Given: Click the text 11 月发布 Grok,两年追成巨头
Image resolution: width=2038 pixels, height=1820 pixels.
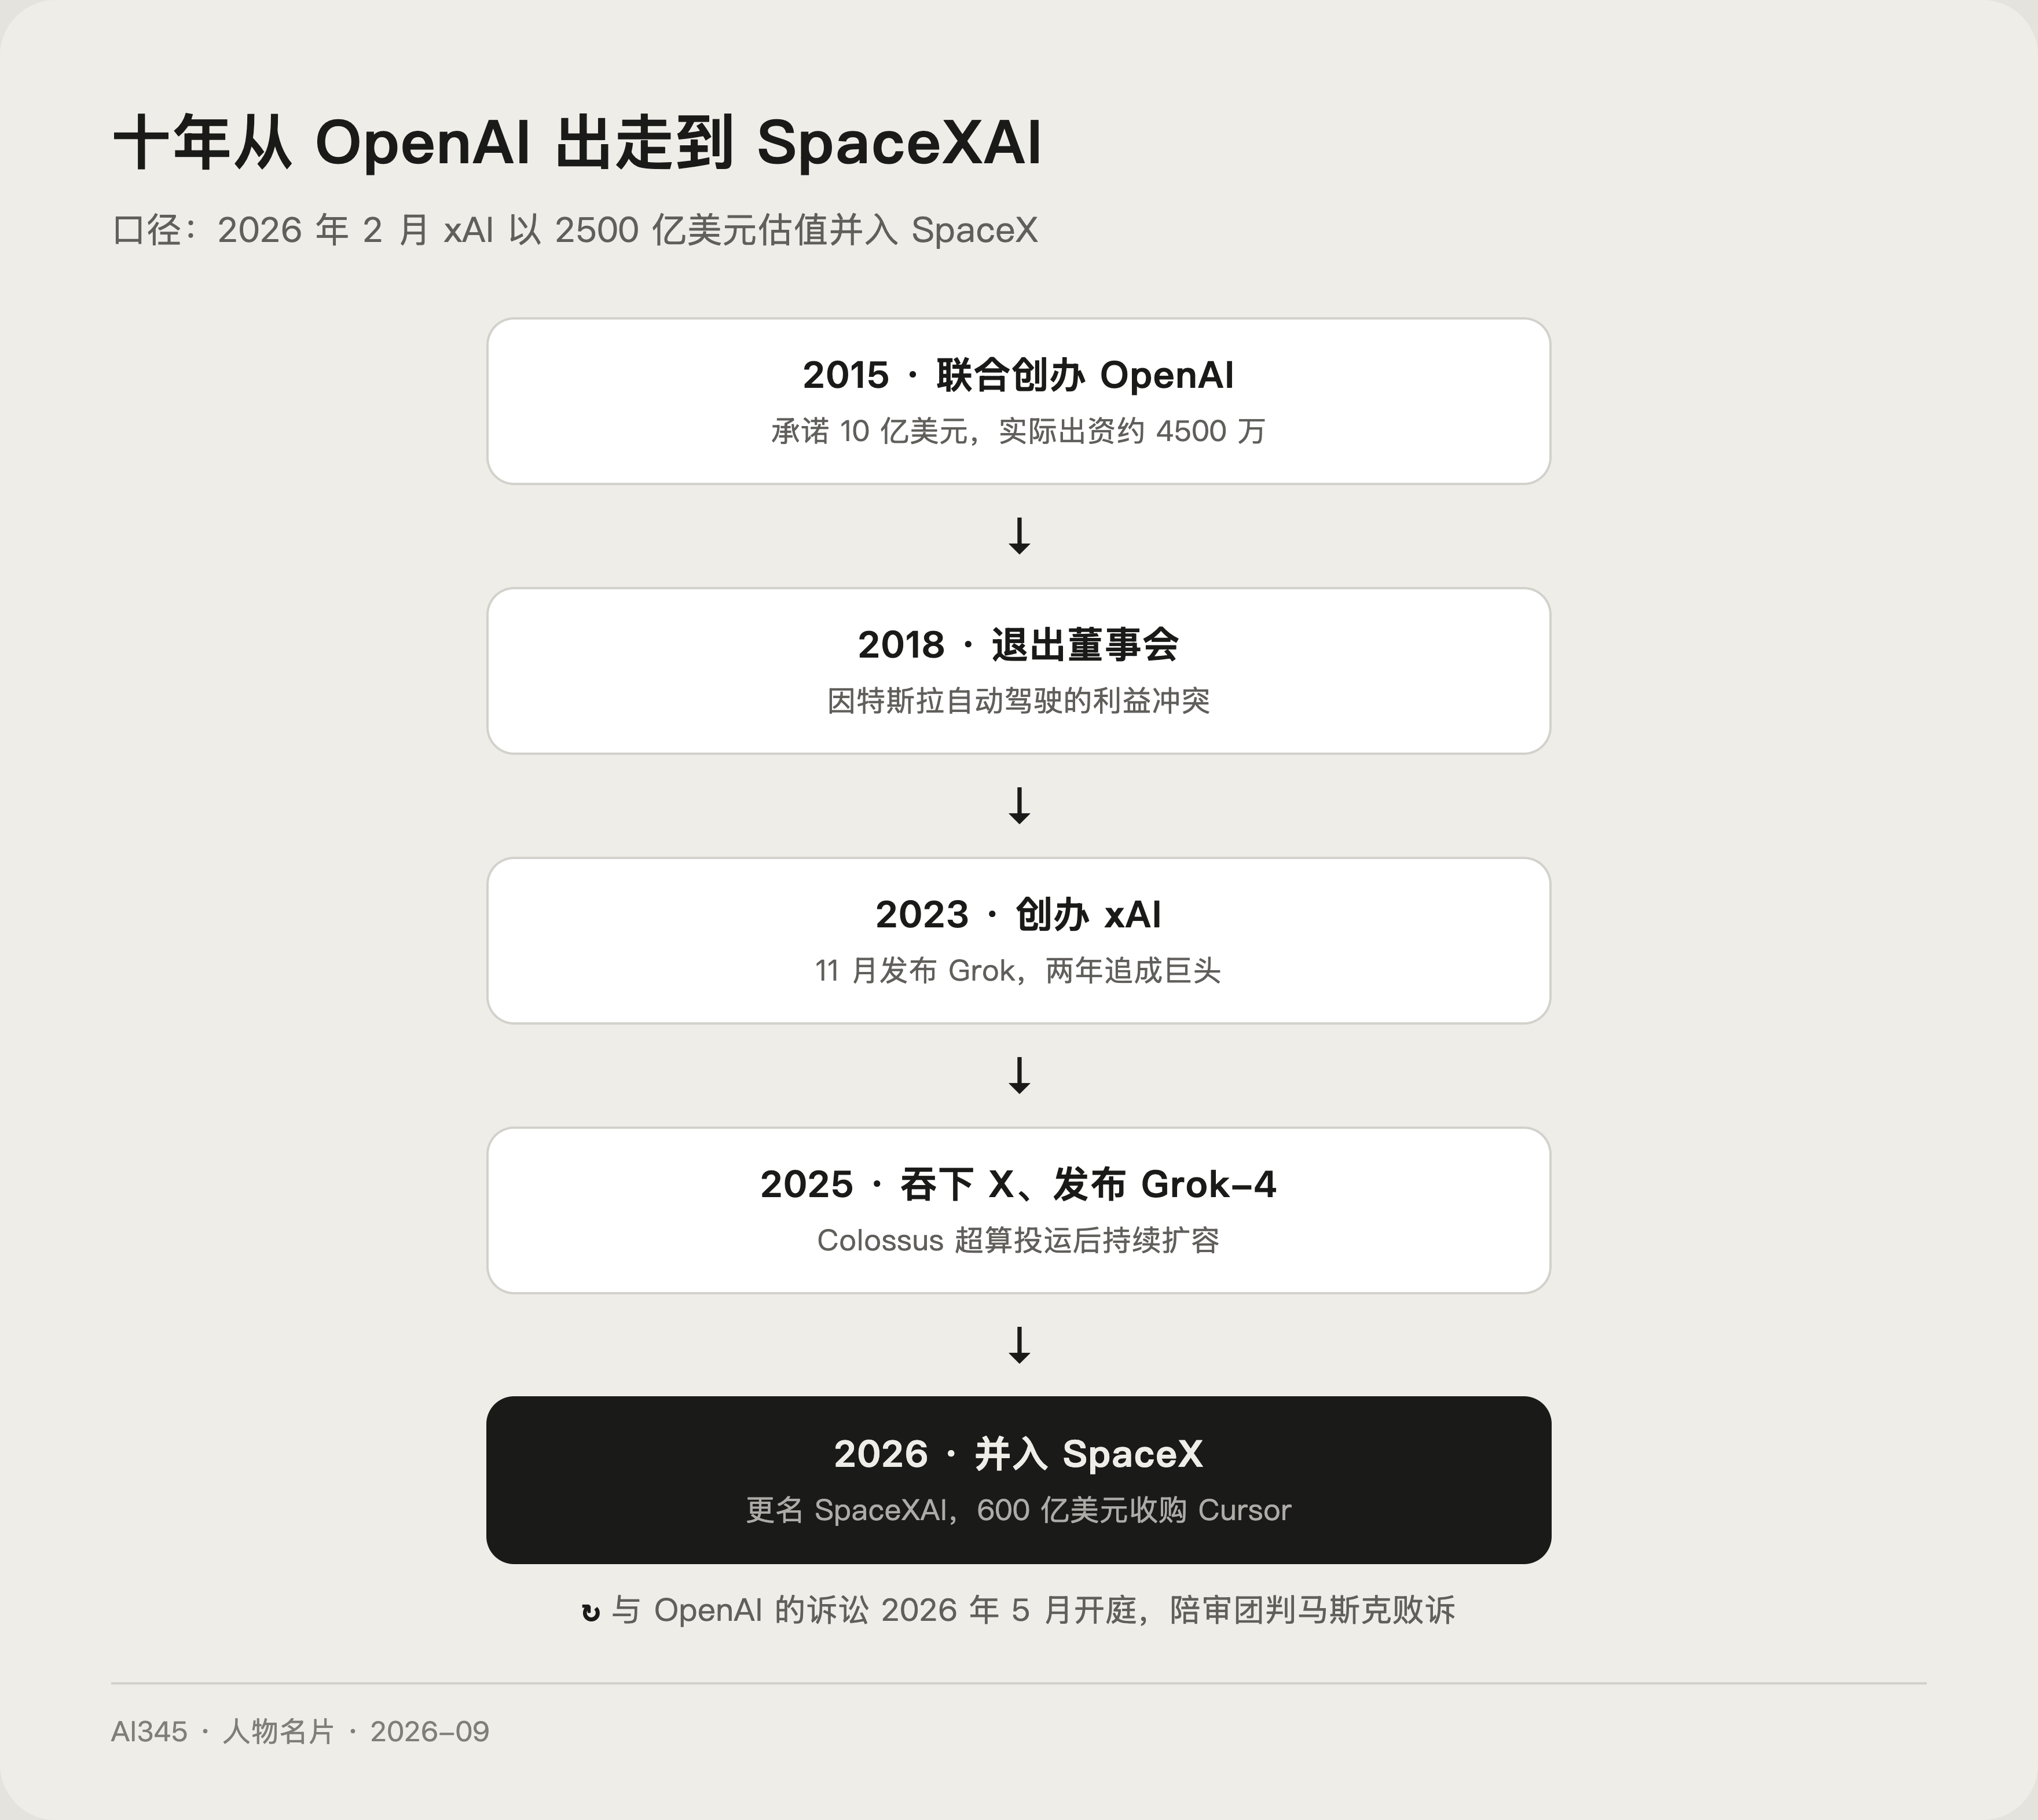Looking at the screenshot, I should pyautogui.click(x=1019, y=971).
